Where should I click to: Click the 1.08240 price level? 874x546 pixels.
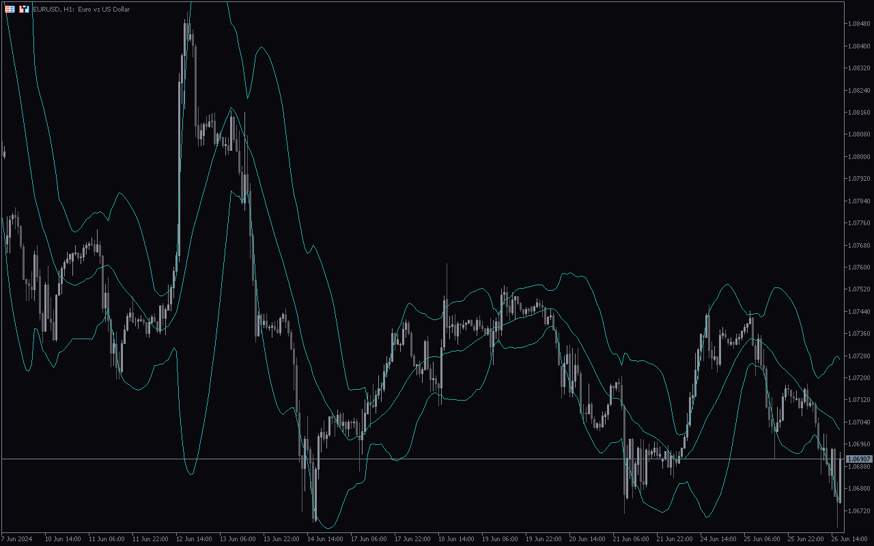pos(858,90)
